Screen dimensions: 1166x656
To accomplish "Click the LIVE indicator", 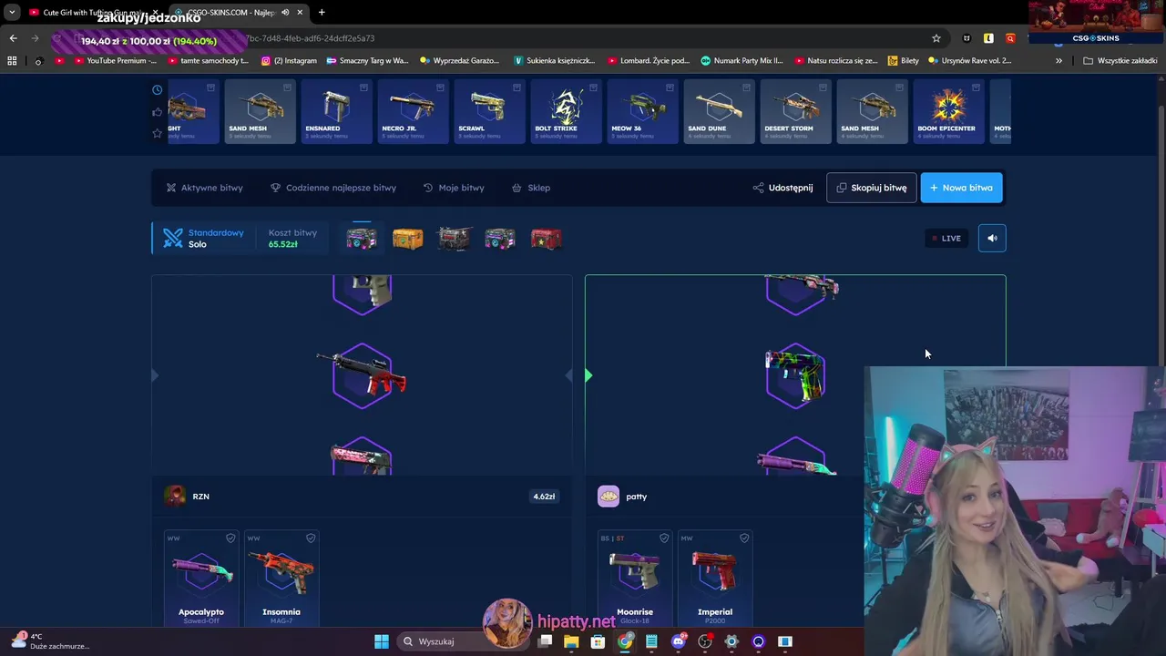I will [946, 238].
